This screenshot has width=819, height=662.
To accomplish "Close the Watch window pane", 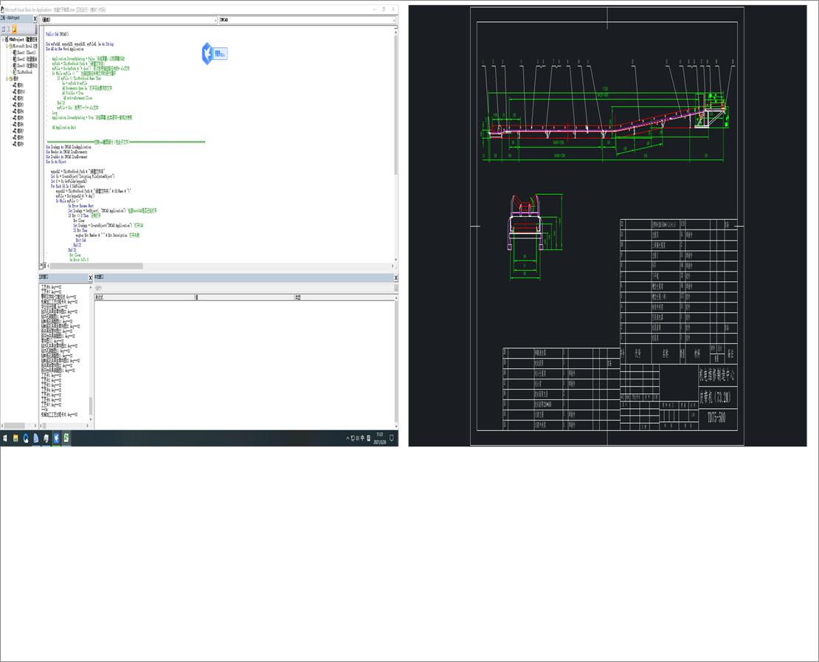I will (x=395, y=277).
